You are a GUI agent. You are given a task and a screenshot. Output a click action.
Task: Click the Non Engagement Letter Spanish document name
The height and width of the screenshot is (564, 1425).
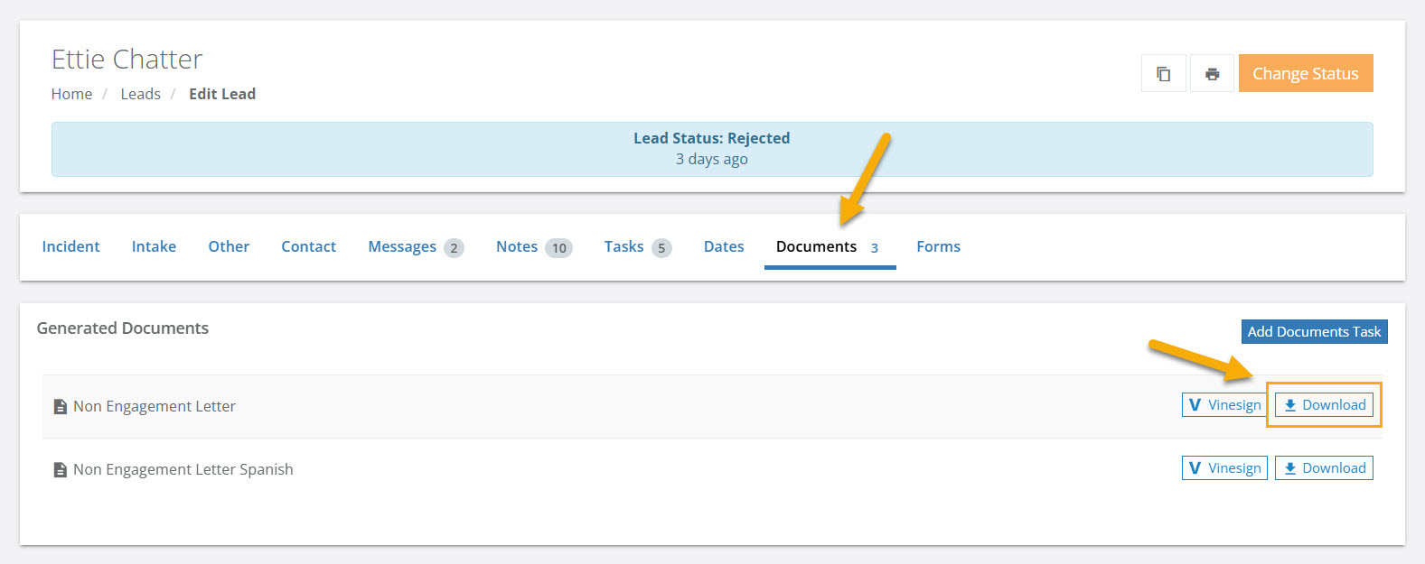click(183, 469)
